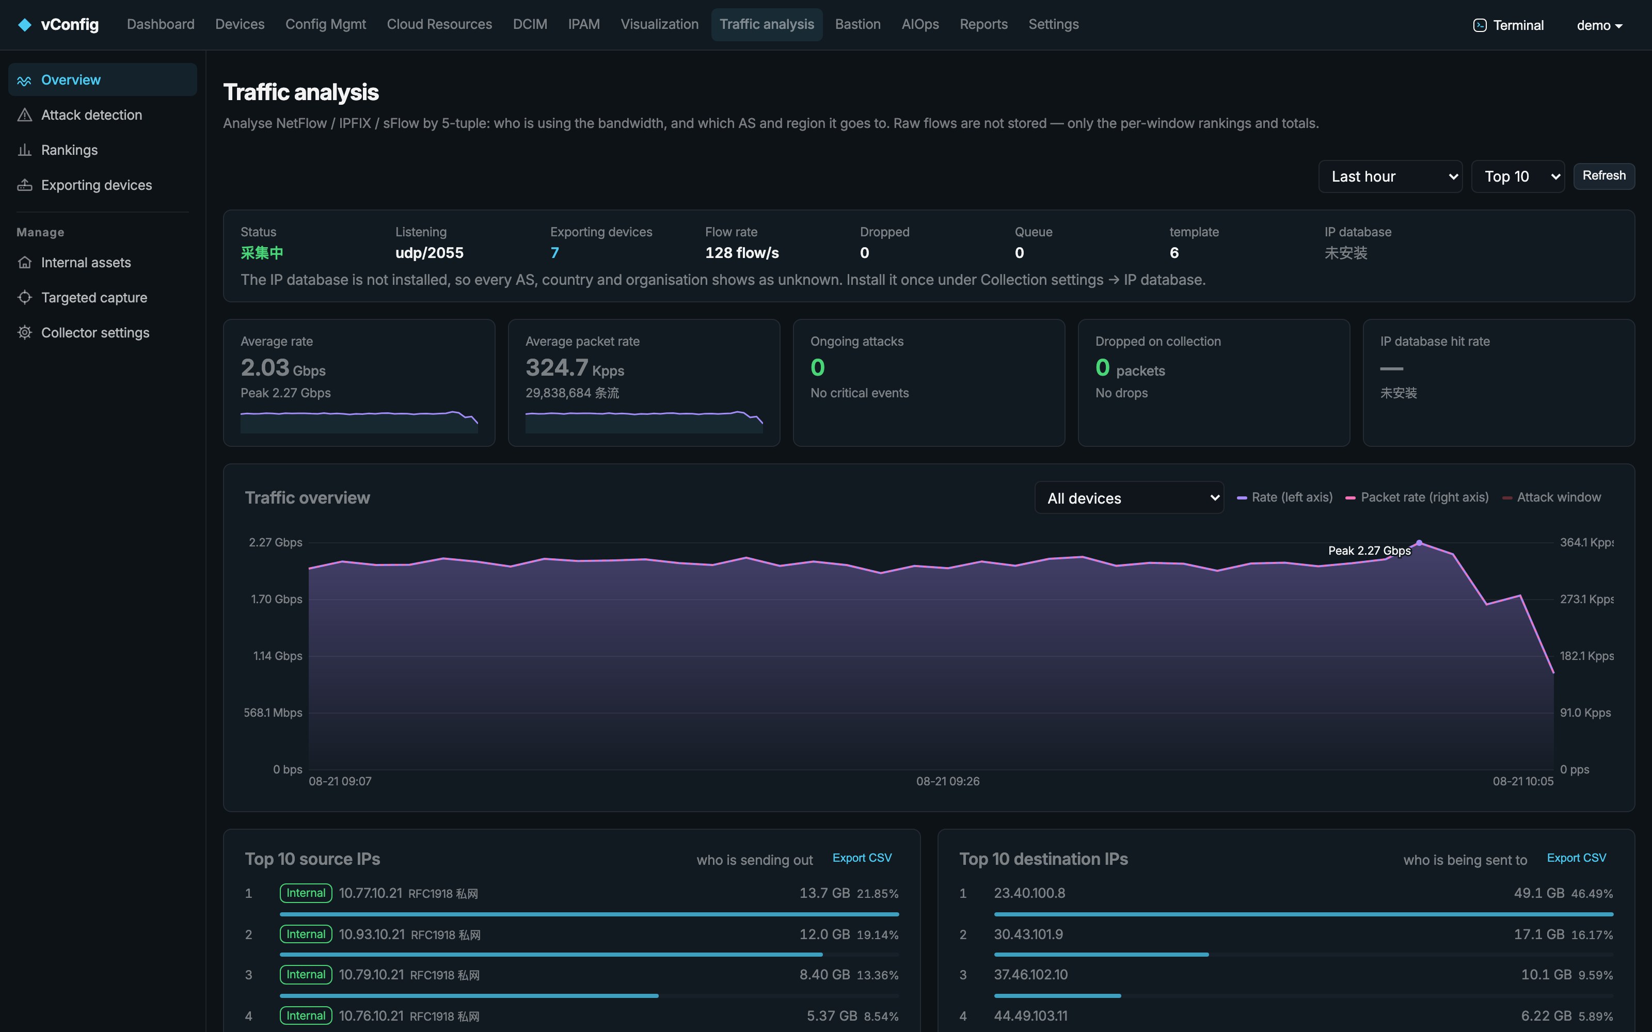Open the Top 10 count dropdown

pyautogui.click(x=1518, y=177)
